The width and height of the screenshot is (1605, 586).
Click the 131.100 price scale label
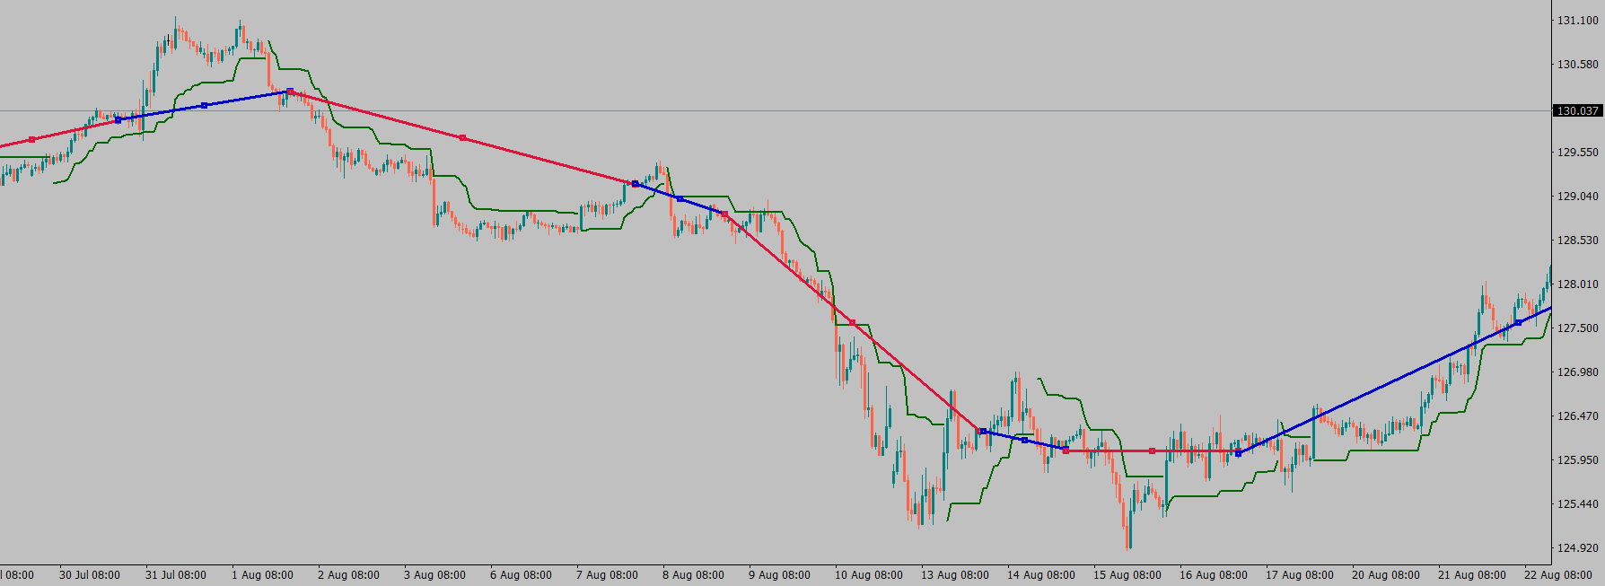point(1577,21)
